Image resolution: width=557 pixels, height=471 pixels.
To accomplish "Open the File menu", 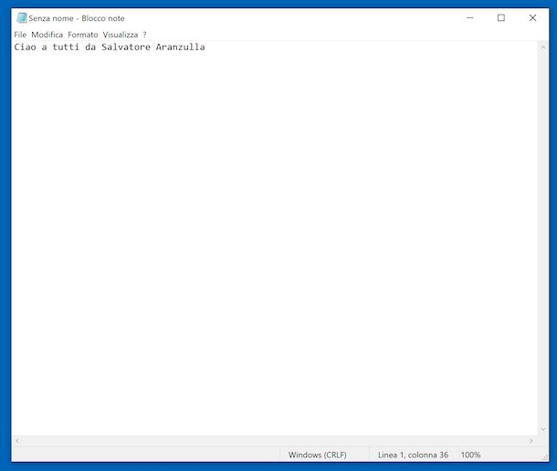I will coord(20,35).
